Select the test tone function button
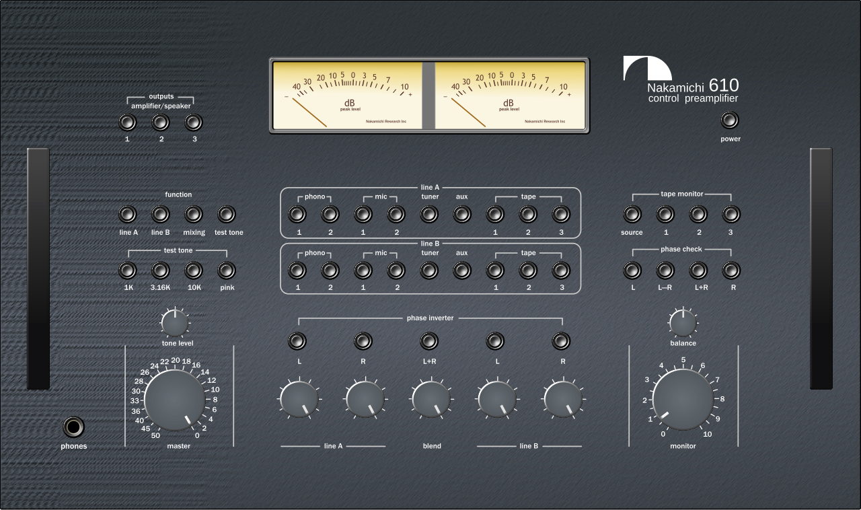861x510 pixels. click(x=227, y=215)
